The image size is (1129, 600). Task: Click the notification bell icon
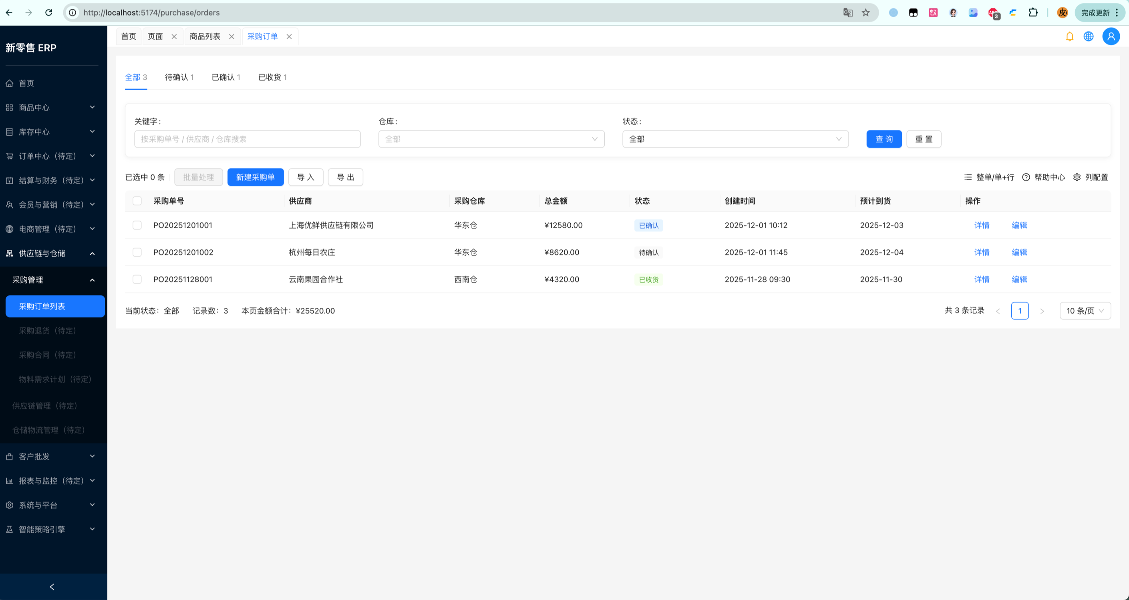[x=1069, y=36]
